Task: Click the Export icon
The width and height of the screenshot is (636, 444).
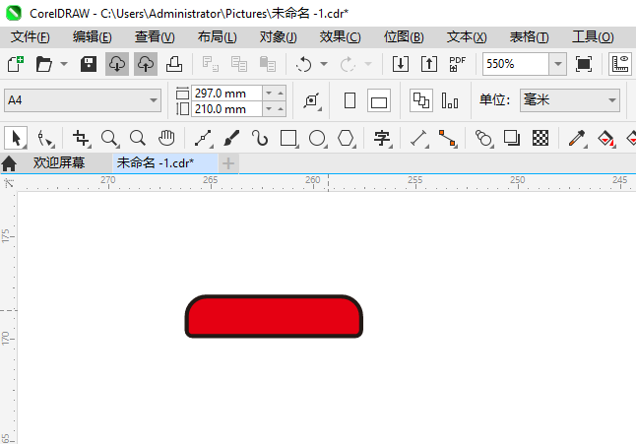Action: coord(428,64)
